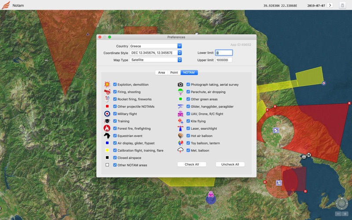Toggle the Kite flying checkbox

coord(188,121)
